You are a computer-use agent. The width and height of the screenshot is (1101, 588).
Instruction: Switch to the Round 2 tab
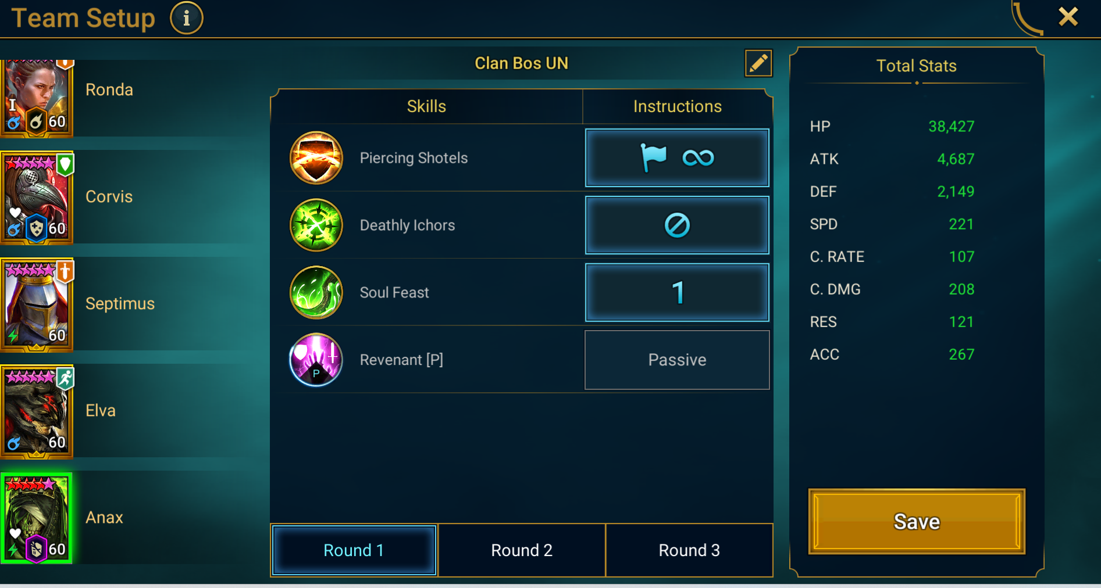522,550
